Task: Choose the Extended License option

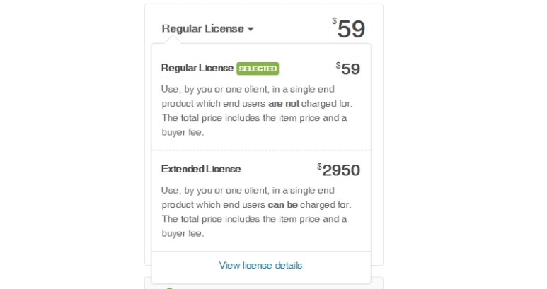Action: (201, 169)
